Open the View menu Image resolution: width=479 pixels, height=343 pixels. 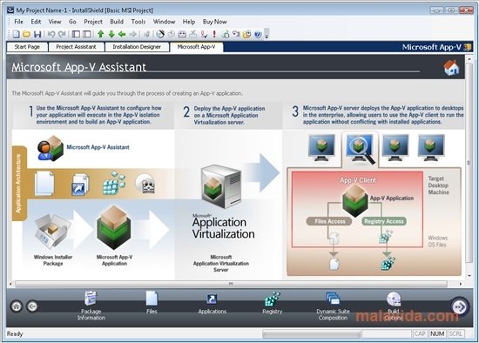(55, 22)
